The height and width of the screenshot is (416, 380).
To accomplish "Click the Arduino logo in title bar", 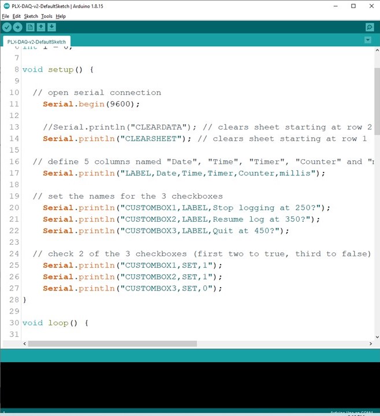I will pyautogui.click(x=6, y=6).
